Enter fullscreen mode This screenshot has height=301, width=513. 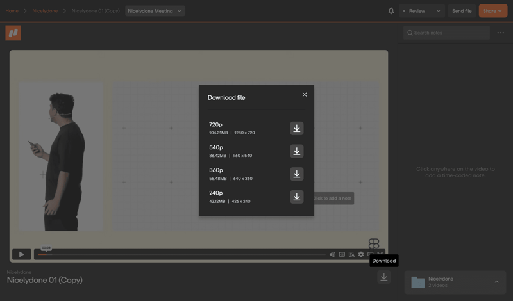(x=380, y=254)
